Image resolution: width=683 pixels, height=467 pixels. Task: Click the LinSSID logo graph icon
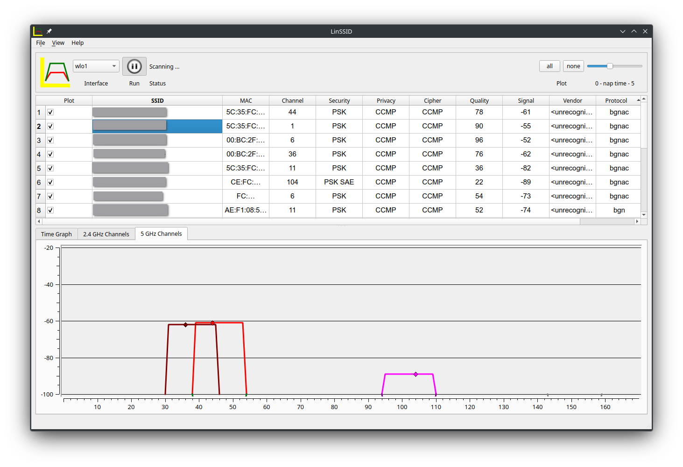pyautogui.click(x=55, y=72)
